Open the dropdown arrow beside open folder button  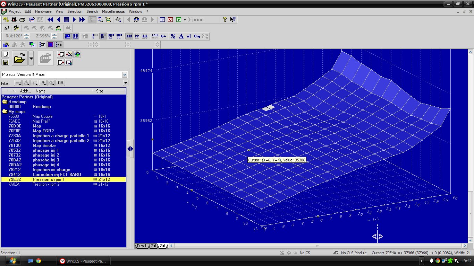click(x=31, y=59)
